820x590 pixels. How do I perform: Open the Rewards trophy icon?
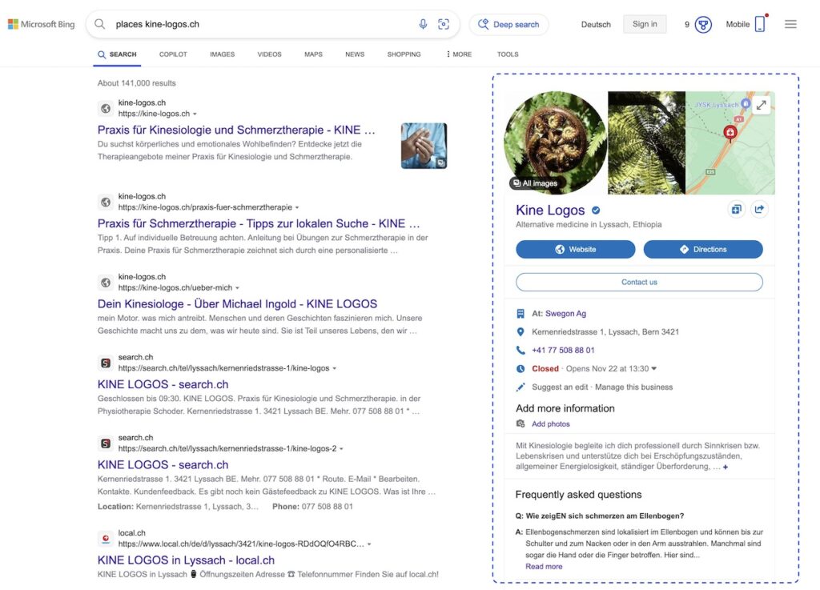[703, 24]
